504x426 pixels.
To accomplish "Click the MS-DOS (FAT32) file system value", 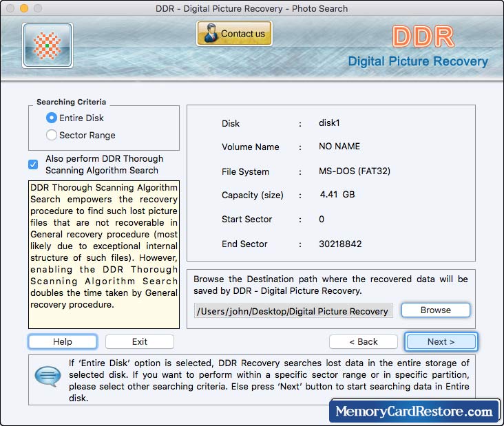I will pyautogui.click(x=355, y=171).
